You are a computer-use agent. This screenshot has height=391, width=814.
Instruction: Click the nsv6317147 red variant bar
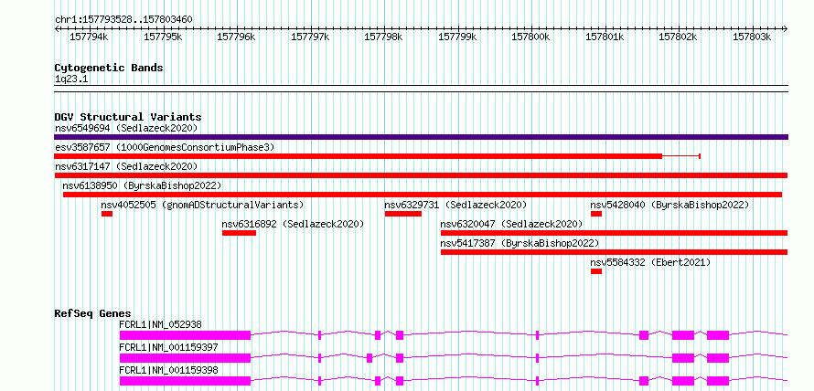421,175
